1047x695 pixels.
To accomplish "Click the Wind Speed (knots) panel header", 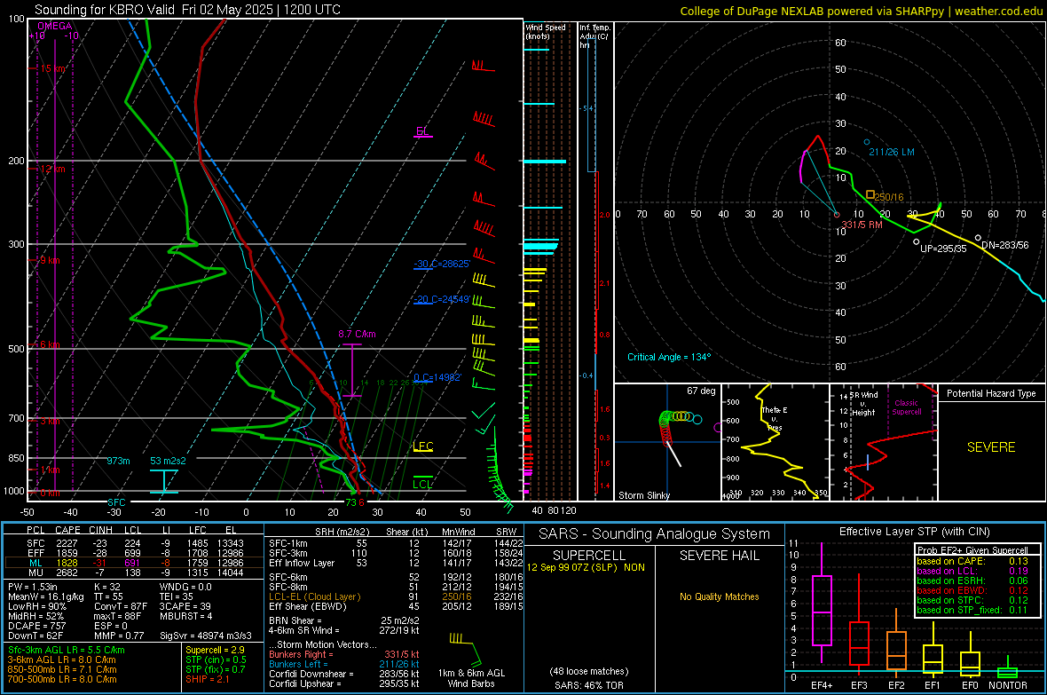I will pos(546,31).
